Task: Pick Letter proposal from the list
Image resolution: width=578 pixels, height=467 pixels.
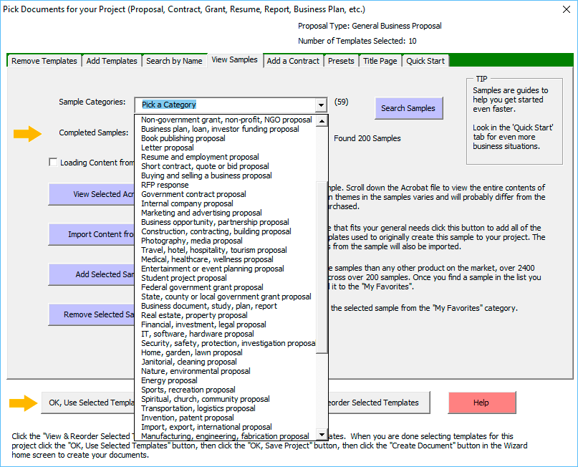Action: 226,148
